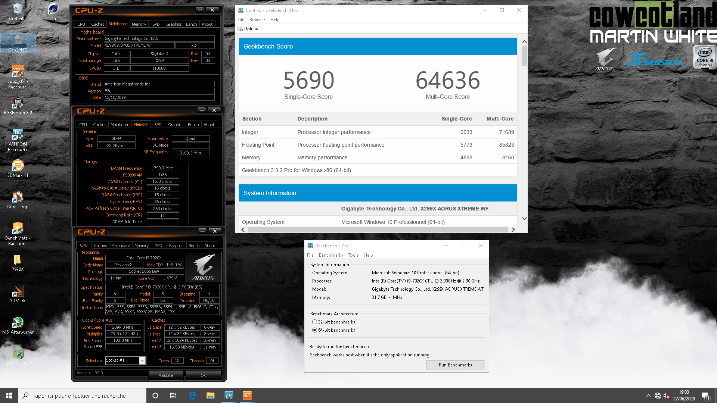Click the Memory multi-core value 8160
The height and width of the screenshot is (403, 717).
[x=508, y=157]
